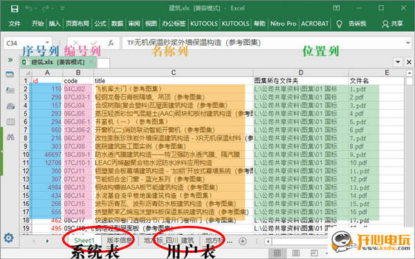415x259 pixels.
Task: Expand the formula bar chevron
Action: point(408,43)
